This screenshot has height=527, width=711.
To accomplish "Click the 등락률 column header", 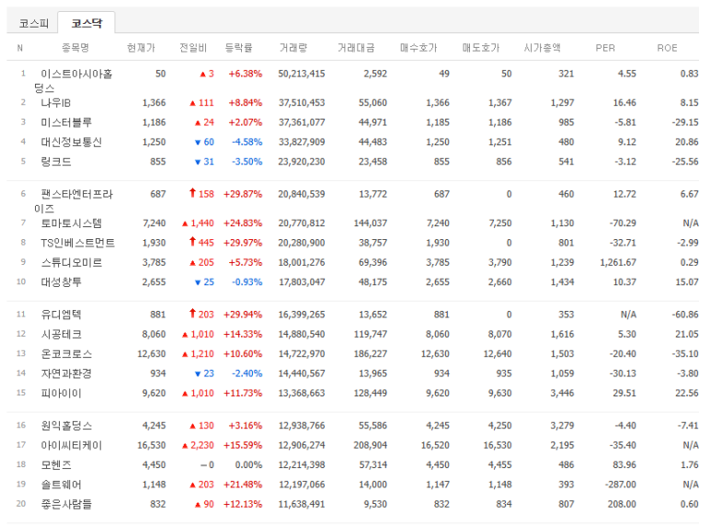I will (238, 48).
